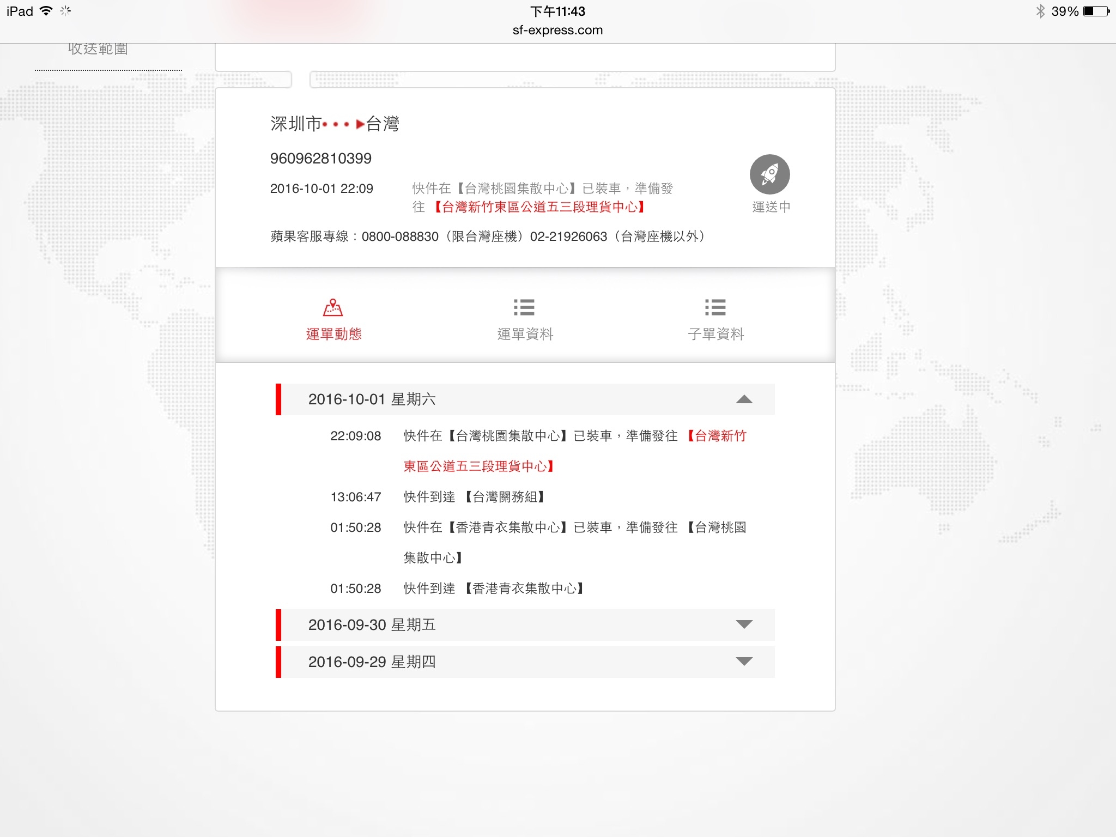
Task: Click the map pin 運單動態 icon
Action: click(333, 308)
